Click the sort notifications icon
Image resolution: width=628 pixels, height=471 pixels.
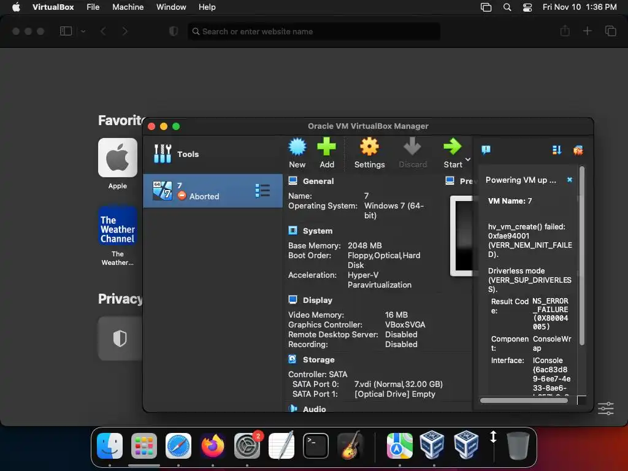pos(557,150)
